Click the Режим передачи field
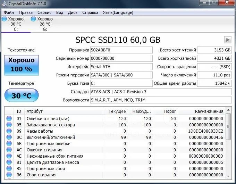The height and width of the screenshot is (184, 236). click(121, 75)
